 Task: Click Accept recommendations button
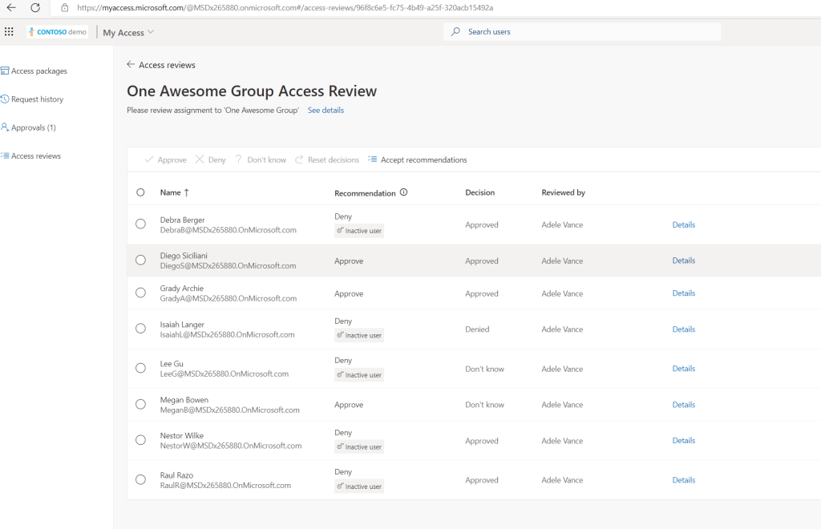(x=417, y=160)
